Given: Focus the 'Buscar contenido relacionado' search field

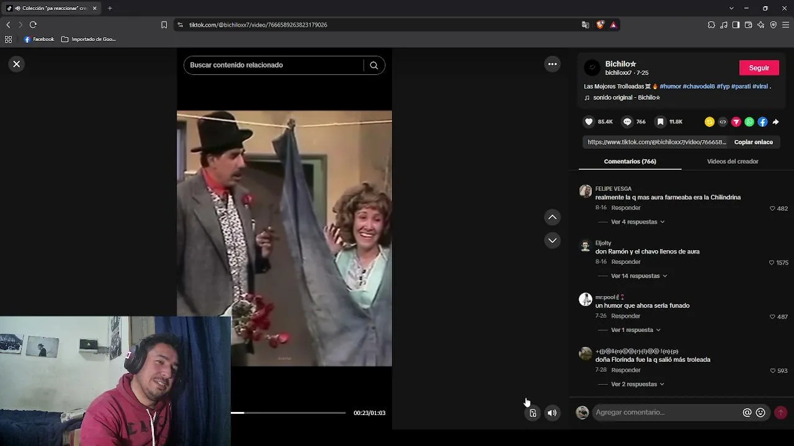Looking at the screenshot, I should [274, 65].
